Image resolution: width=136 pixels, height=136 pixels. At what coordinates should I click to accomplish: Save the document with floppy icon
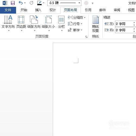coord(13,3)
